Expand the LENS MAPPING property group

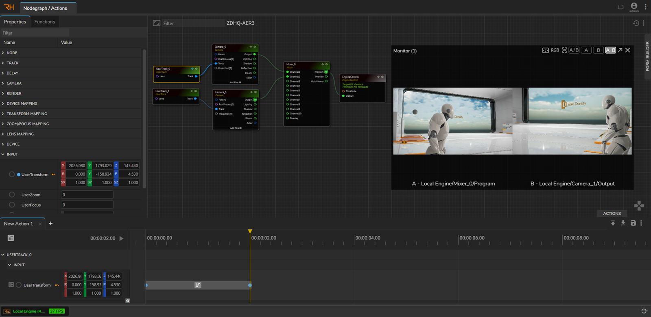20,134
